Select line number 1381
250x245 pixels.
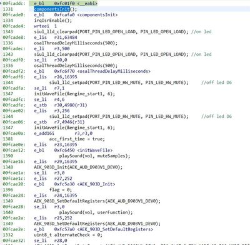[8, 139]
